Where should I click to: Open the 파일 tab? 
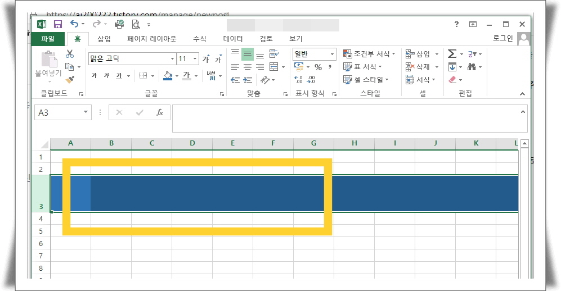click(48, 39)
